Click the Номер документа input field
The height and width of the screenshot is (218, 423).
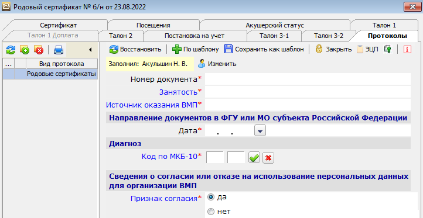pyautogui.click(x=308, y=79)
